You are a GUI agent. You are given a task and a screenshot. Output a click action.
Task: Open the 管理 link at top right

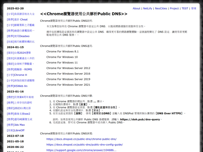[x=194, y=8]
